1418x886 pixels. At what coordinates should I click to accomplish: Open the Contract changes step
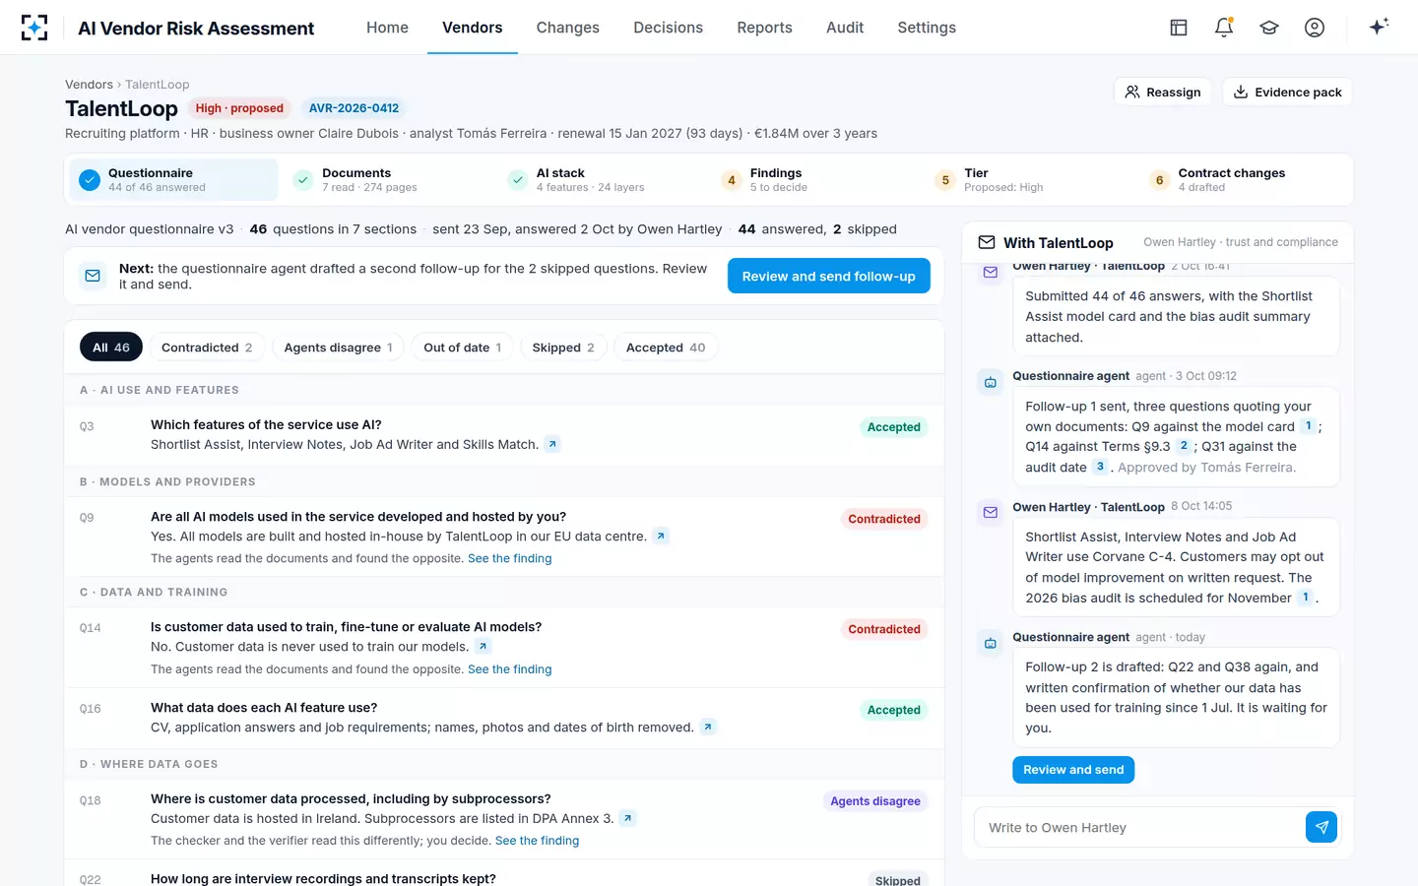(x=1243, y=180)
